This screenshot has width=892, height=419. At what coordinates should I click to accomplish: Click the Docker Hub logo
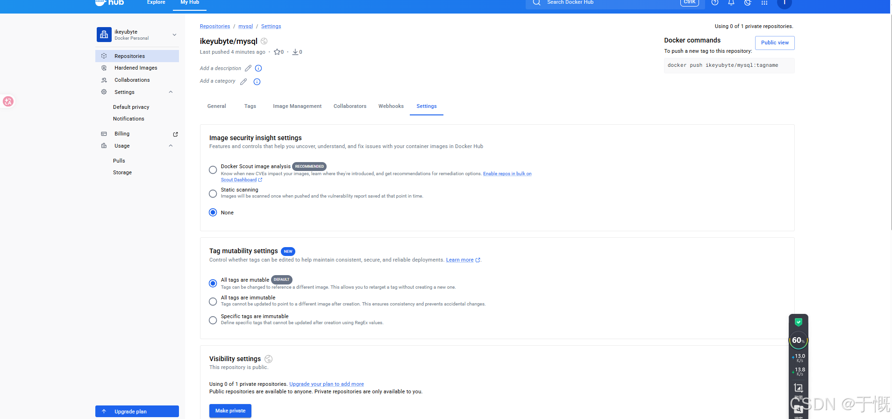pos(109,2)
